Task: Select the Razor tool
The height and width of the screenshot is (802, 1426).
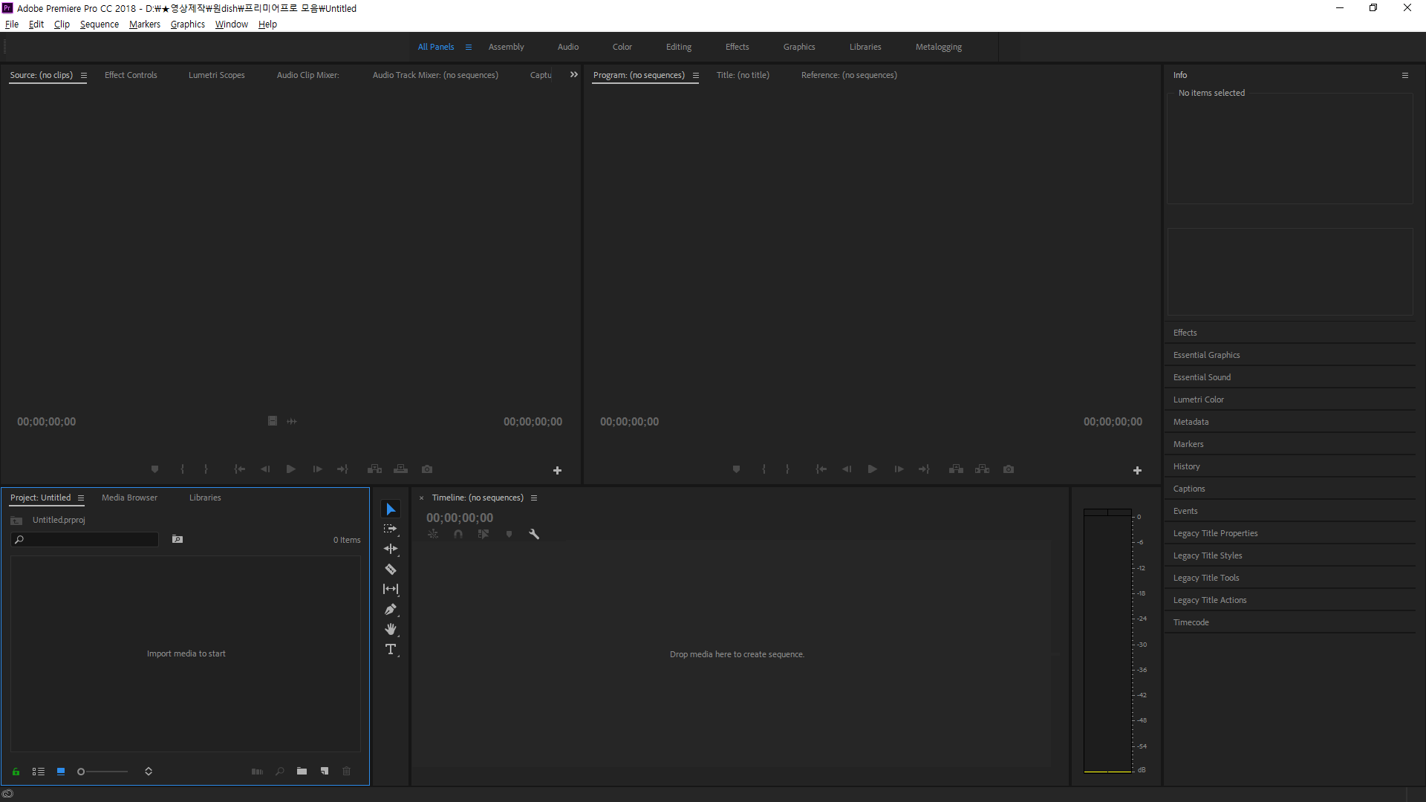Action: (x=391, y=570)
